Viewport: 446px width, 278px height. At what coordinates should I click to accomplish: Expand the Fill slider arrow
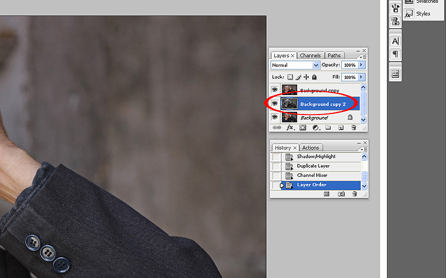[x=361, y=77]
